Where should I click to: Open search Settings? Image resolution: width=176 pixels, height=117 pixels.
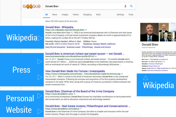tap(120, 15)
